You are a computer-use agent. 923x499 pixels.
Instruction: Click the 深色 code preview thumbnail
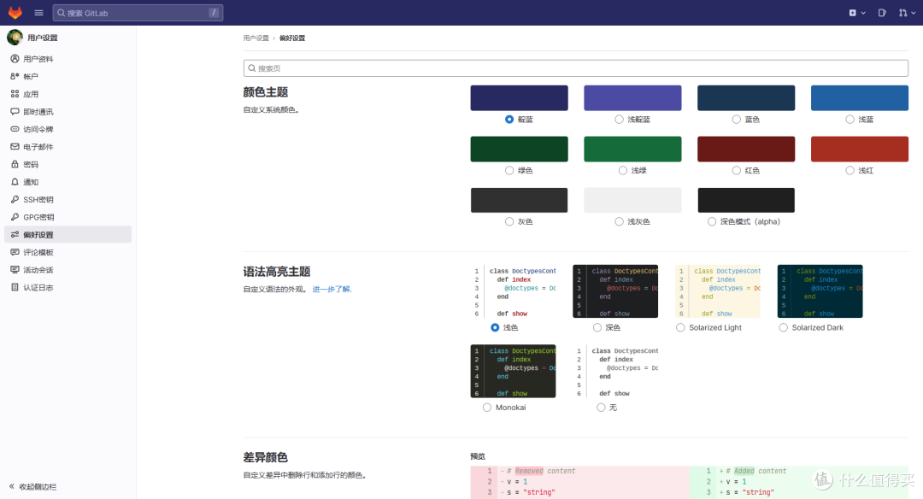point(615,291)
